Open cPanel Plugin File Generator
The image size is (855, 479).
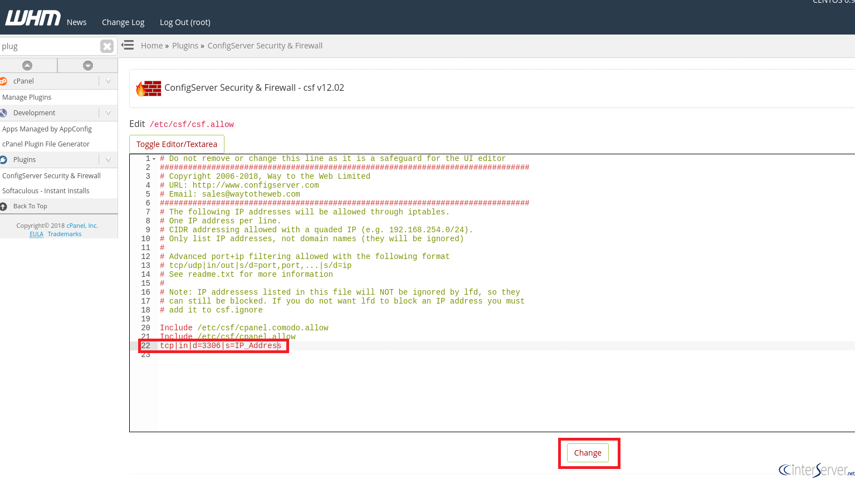click(46, 144)
